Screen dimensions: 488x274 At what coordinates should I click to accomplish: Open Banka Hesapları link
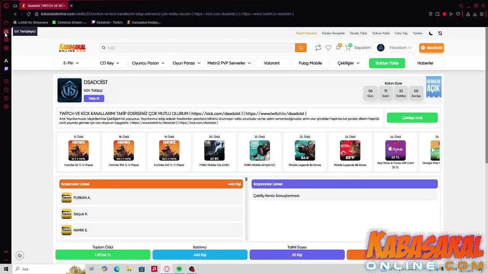[333, 33]
